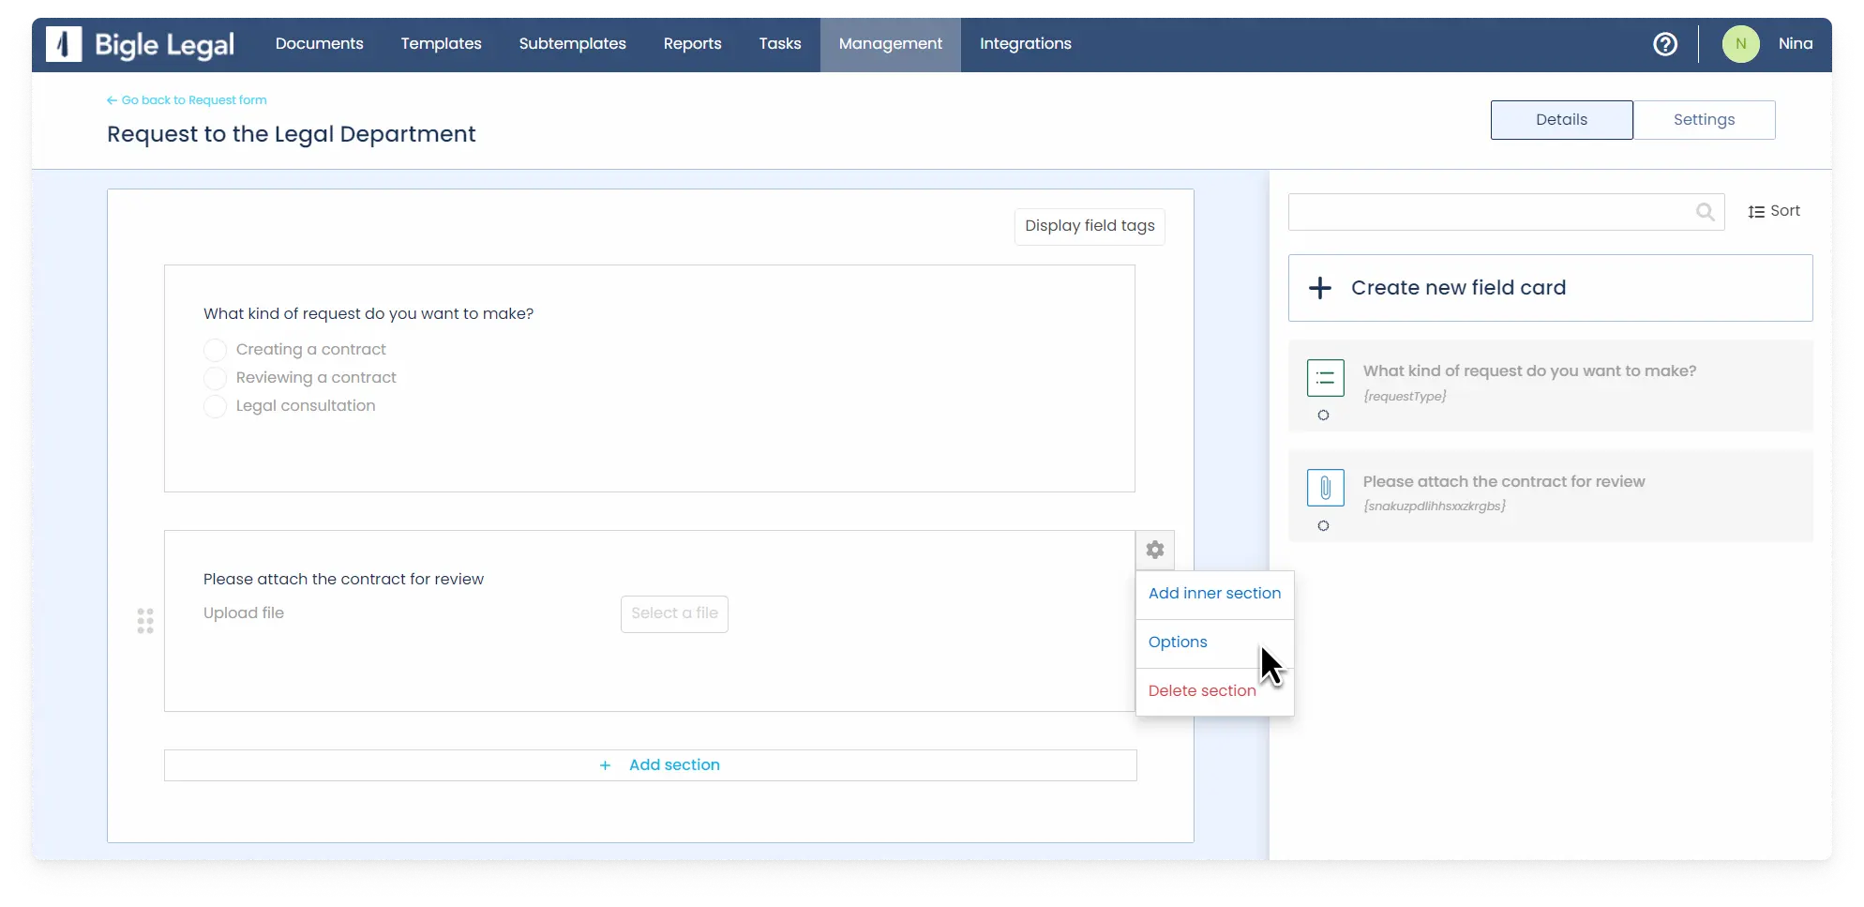Click the search magnifier icon

coord(1705,212)
